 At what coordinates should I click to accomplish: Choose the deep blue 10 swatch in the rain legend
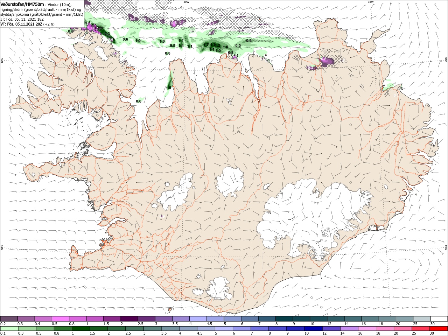tap(313, 329)
